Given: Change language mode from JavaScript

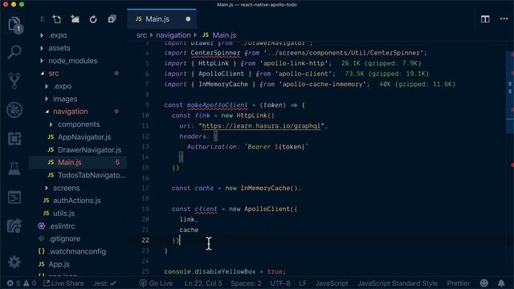Looking at the screenshot, I should tap(332, 283).
